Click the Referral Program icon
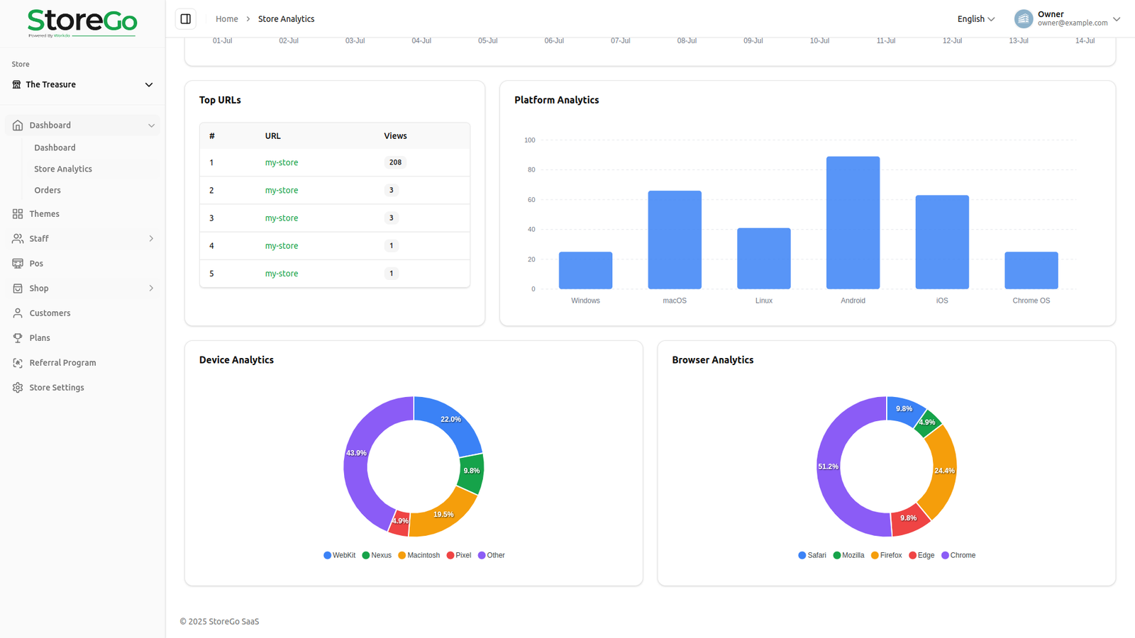 [x=18, y=363]
